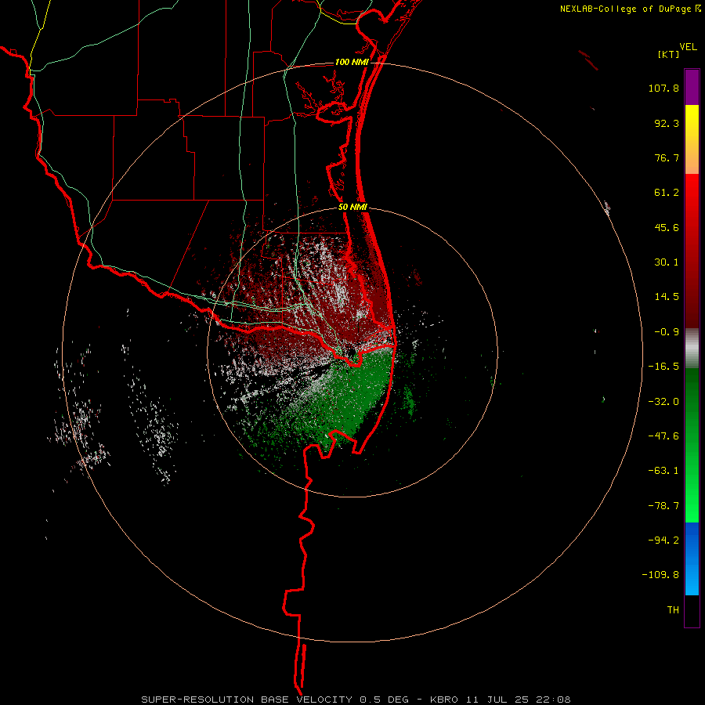Click the -78.7 legend value
The height and width of the screenshot is (705, 705).
[663, 506]
